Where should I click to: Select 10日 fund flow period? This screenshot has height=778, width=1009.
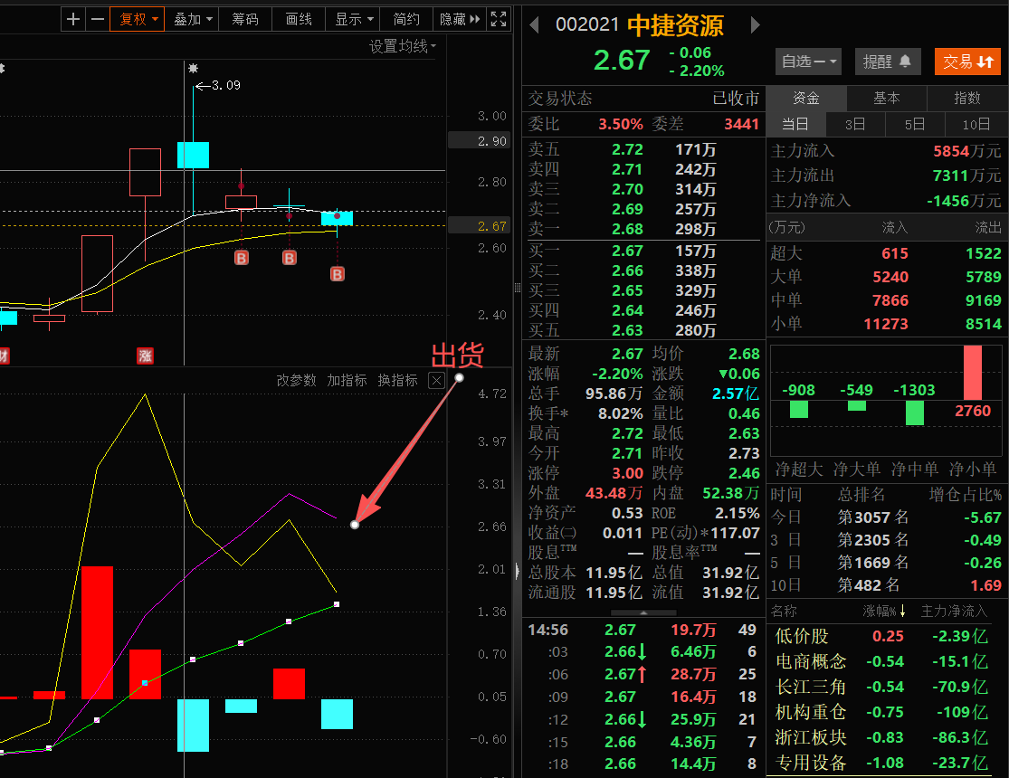tap(976, 124)
